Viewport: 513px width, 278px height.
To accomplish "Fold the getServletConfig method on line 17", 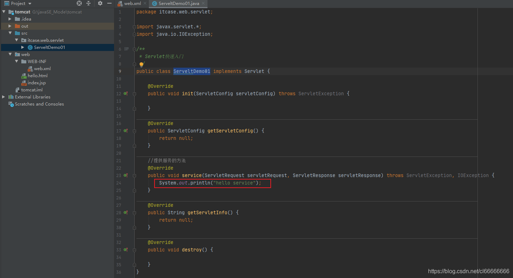I will 134,131.
